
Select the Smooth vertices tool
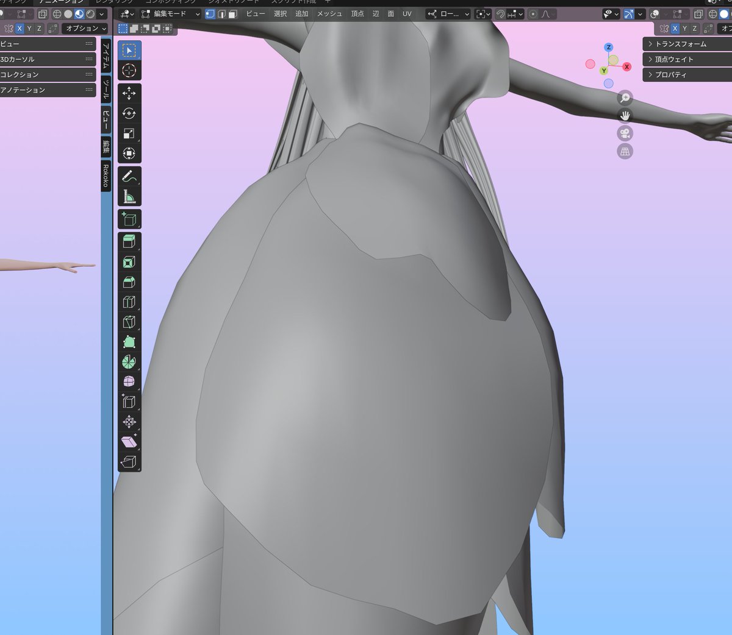tap(129, 382)
